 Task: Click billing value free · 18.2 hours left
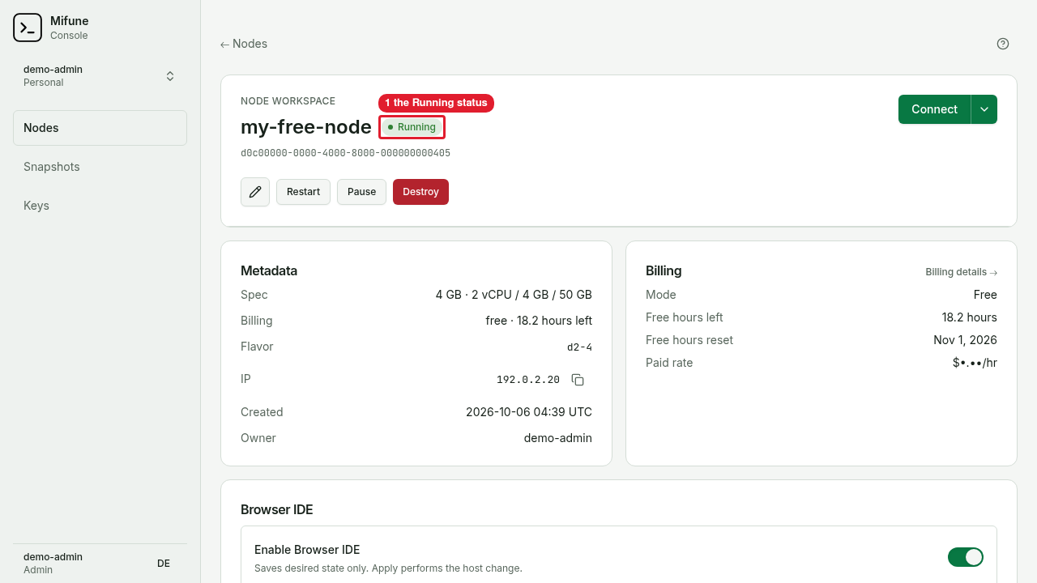coord(539,321)
